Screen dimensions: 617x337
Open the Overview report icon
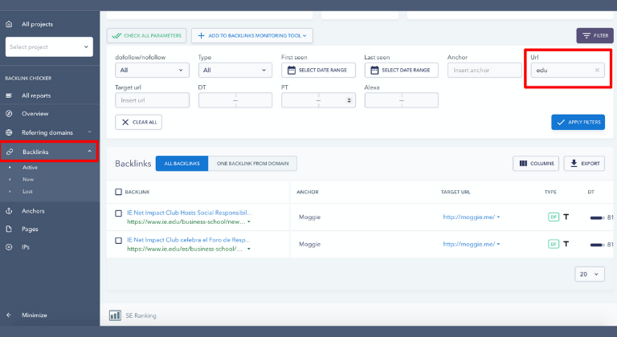9,113
